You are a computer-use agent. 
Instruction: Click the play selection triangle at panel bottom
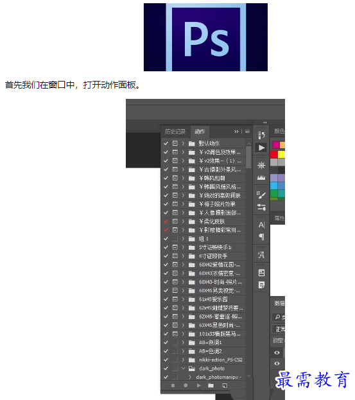[x=198, y=385]
